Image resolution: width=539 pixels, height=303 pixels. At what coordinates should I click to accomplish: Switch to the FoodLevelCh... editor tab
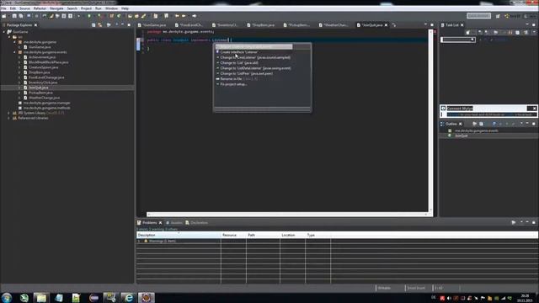189,25
